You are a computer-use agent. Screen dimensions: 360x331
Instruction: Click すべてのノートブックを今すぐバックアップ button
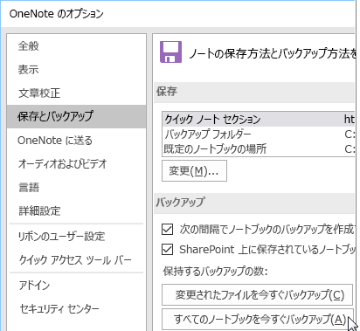258,320
